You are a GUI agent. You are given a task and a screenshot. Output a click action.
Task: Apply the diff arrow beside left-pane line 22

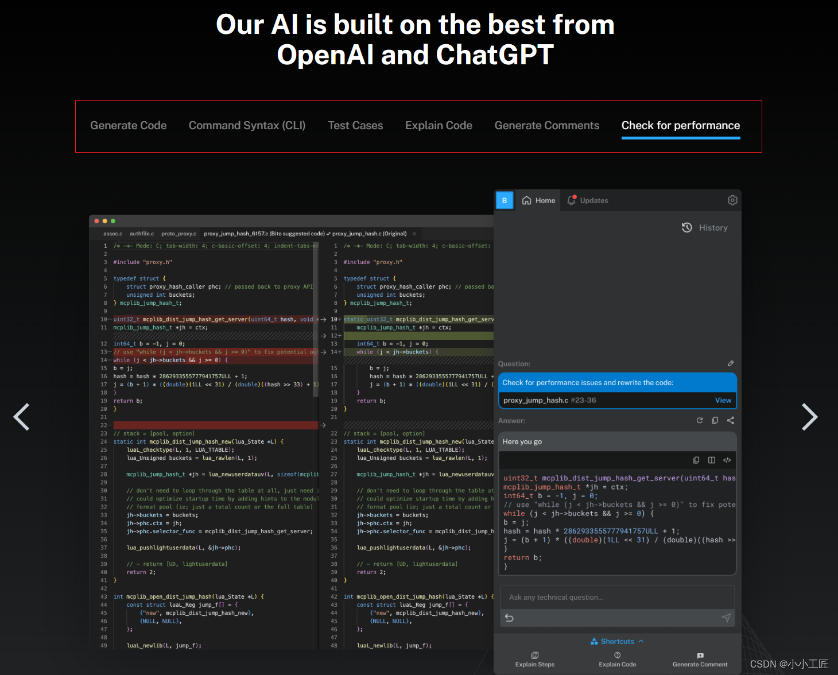324,425
